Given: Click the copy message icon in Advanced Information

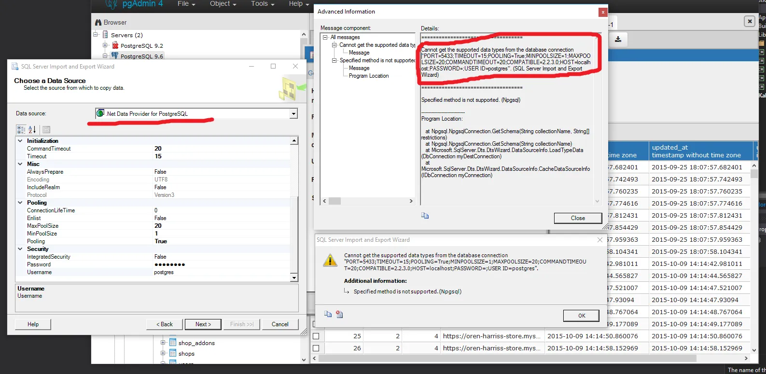Looking at the screenshot, I should (425, 216).
